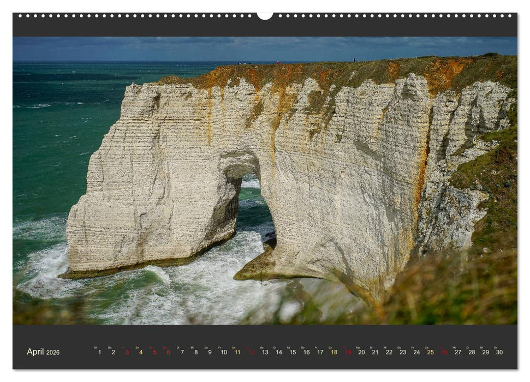Choose date 15 in the date row

point(293,353)
